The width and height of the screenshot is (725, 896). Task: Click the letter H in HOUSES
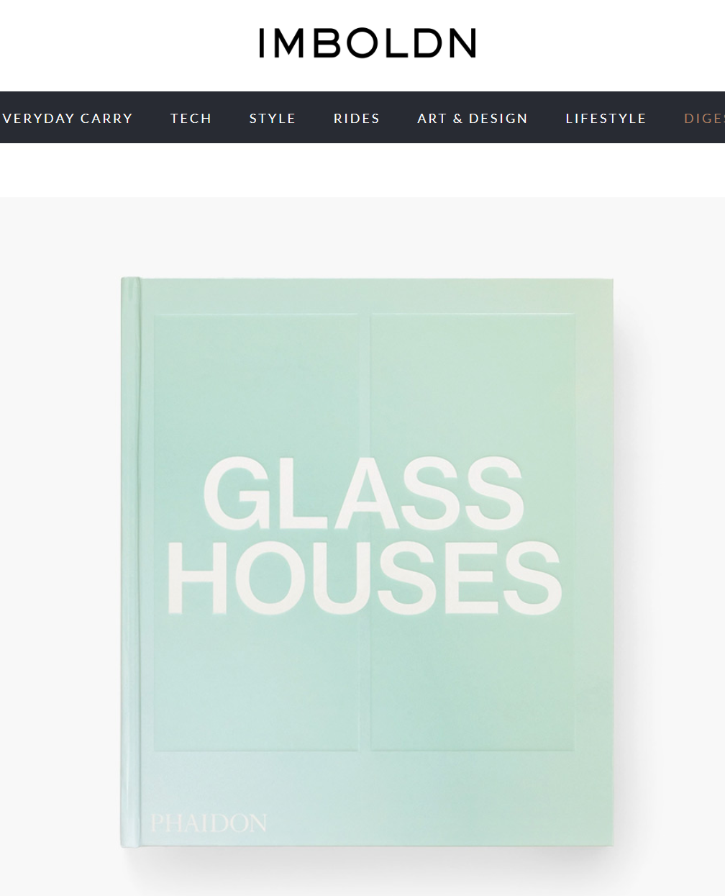tap(204, 578)
